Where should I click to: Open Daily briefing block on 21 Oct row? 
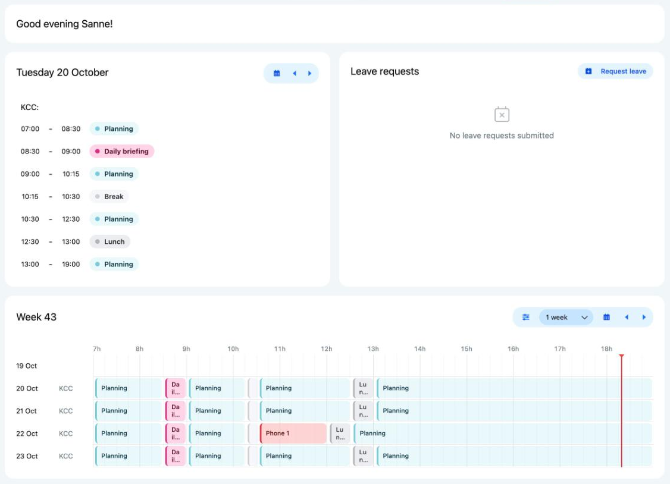176,411
